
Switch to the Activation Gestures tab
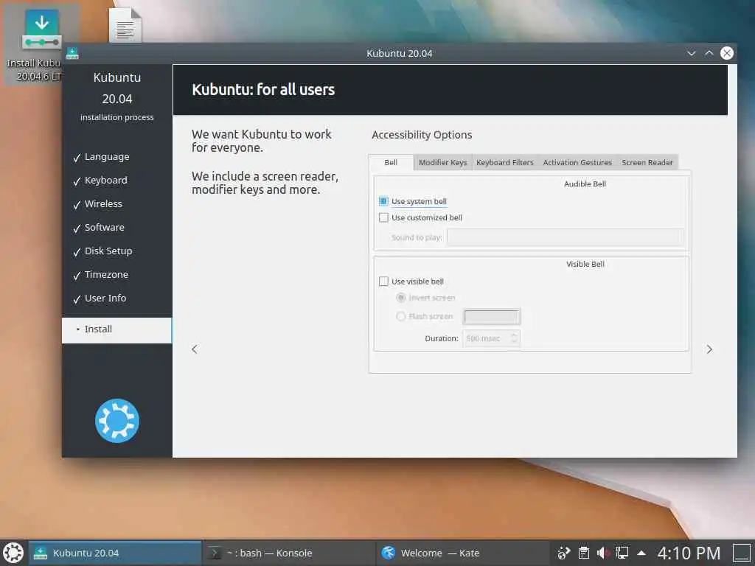click(577, 162)
